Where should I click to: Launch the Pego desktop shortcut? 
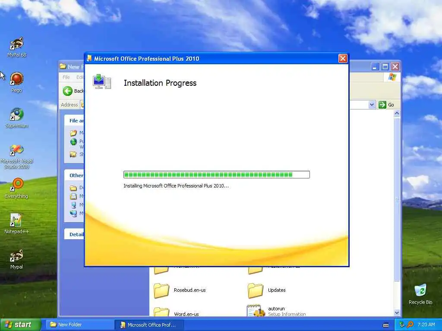17,82
